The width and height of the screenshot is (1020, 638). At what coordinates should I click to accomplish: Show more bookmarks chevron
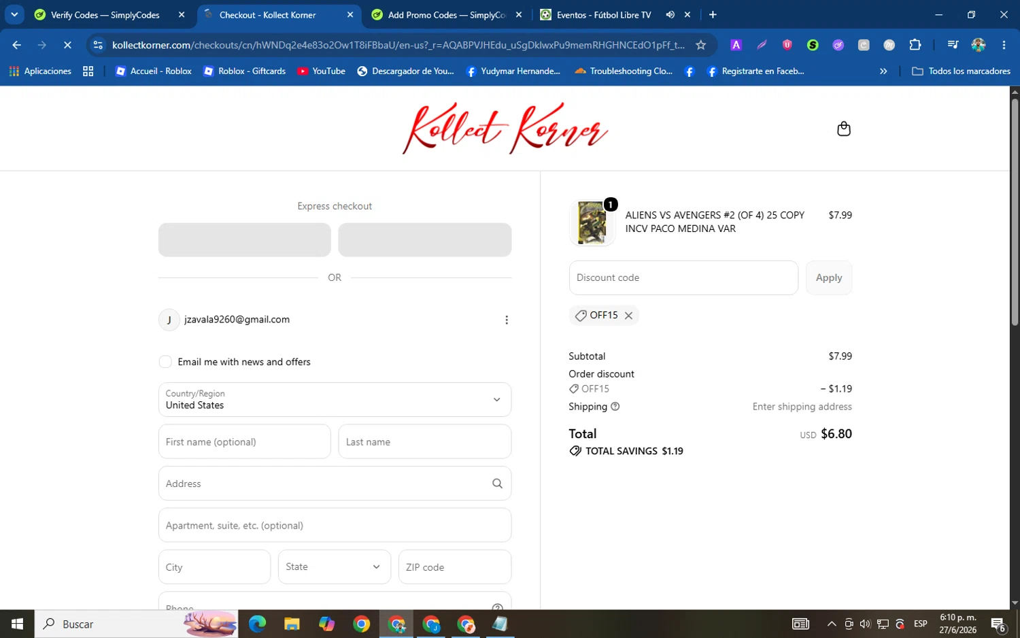click(x=883, y=71)
